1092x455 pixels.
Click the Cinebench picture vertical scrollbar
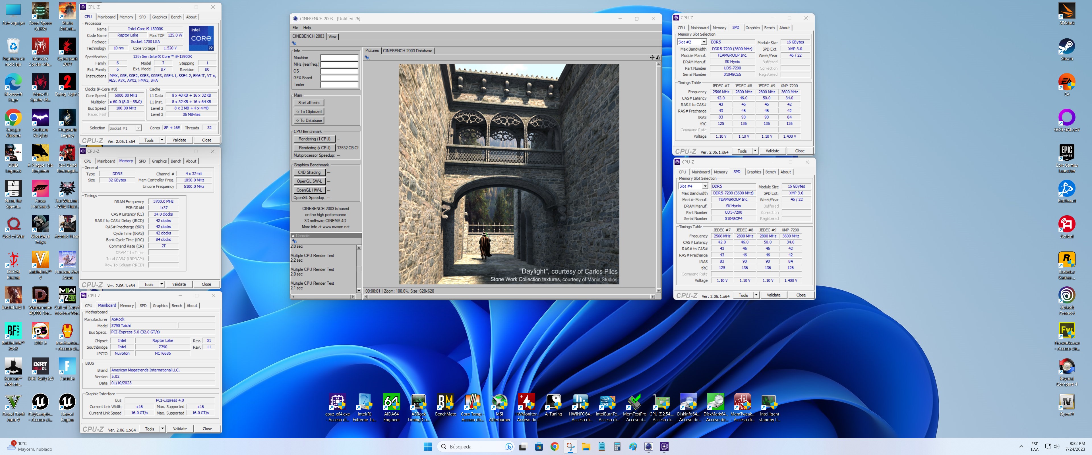(658, 177)
